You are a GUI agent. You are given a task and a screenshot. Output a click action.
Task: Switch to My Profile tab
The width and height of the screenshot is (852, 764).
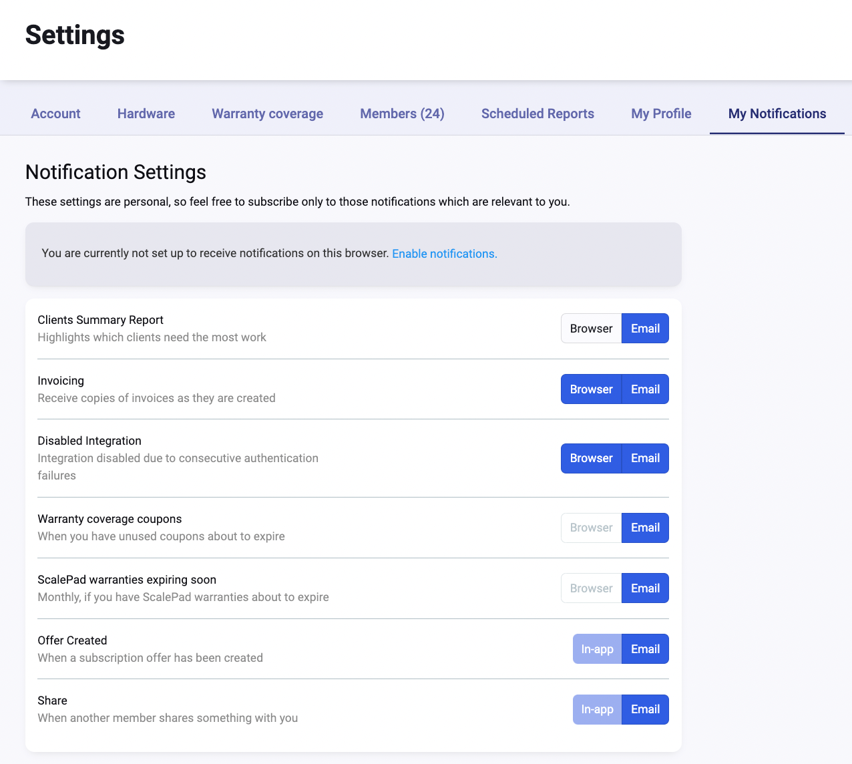[661, 114]
